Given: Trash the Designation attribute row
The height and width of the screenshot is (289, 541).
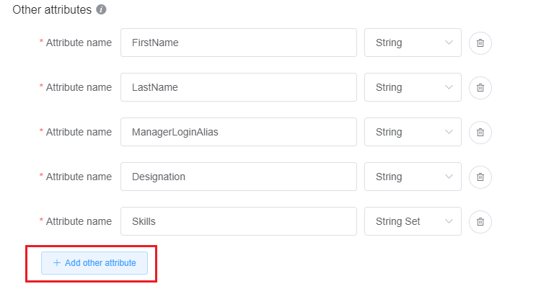Looking at the screenshot, I should click(x=480, y=177).
